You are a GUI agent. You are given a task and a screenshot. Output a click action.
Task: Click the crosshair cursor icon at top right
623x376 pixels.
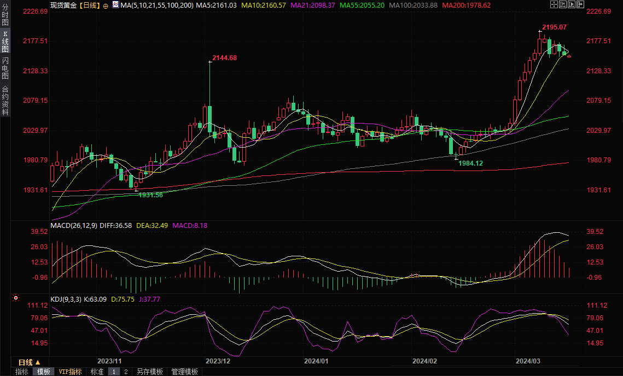[x=553, y=4]
